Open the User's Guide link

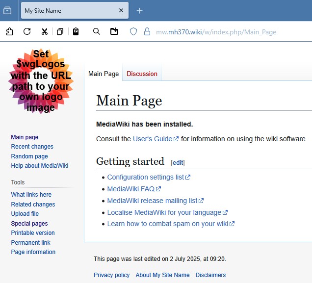153,139
